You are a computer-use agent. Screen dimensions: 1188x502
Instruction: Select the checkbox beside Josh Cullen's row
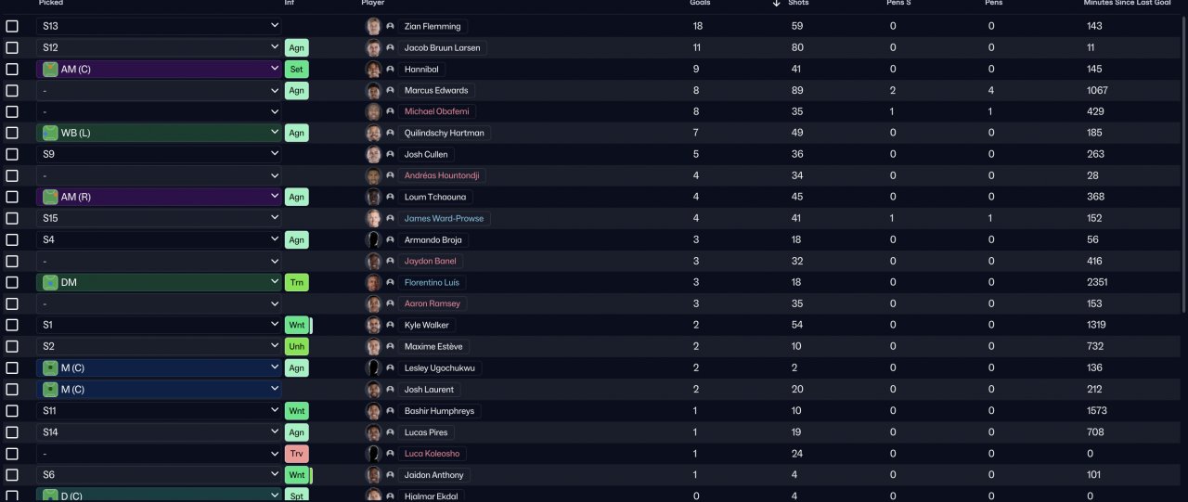tap(12, 154)
